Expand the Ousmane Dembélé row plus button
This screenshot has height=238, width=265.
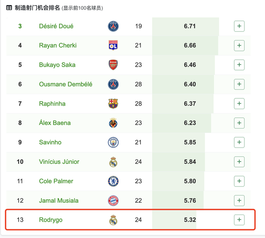239,84
